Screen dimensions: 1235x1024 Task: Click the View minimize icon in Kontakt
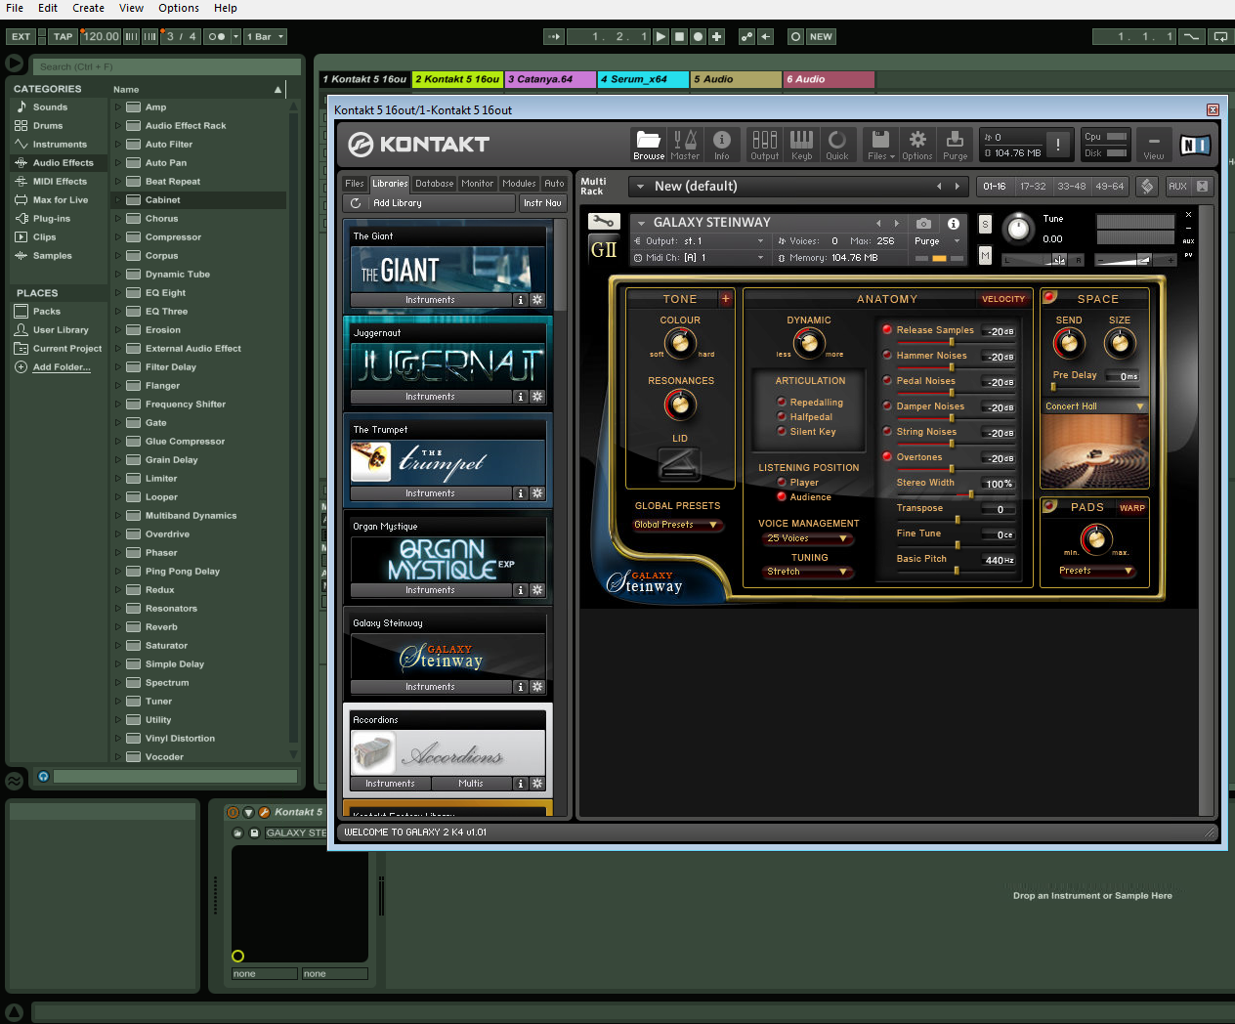pos(1154,145)
